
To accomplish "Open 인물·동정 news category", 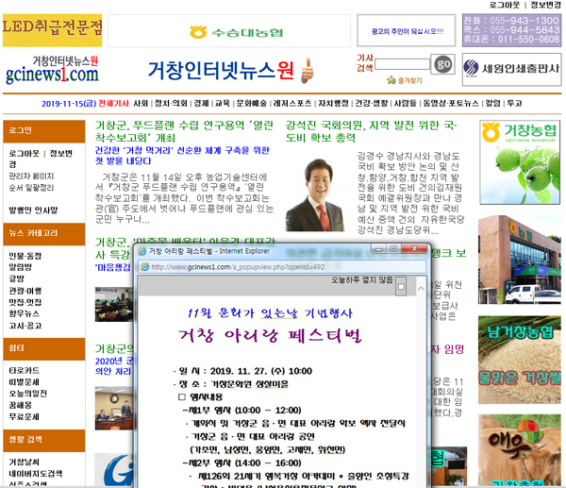I will (25, 256).
